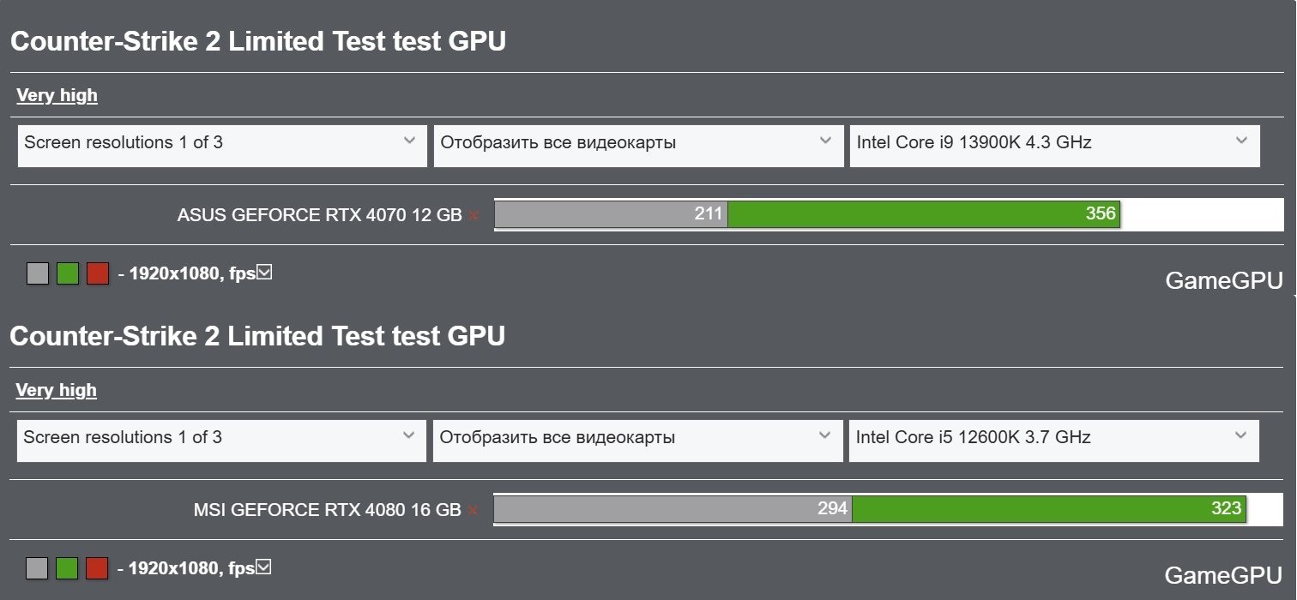Open Intel Core i5 12600K processor dropdown
1297x600 pixels.
point(1054,441)
